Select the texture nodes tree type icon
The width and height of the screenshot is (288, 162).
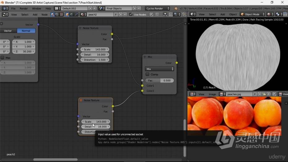62,15
